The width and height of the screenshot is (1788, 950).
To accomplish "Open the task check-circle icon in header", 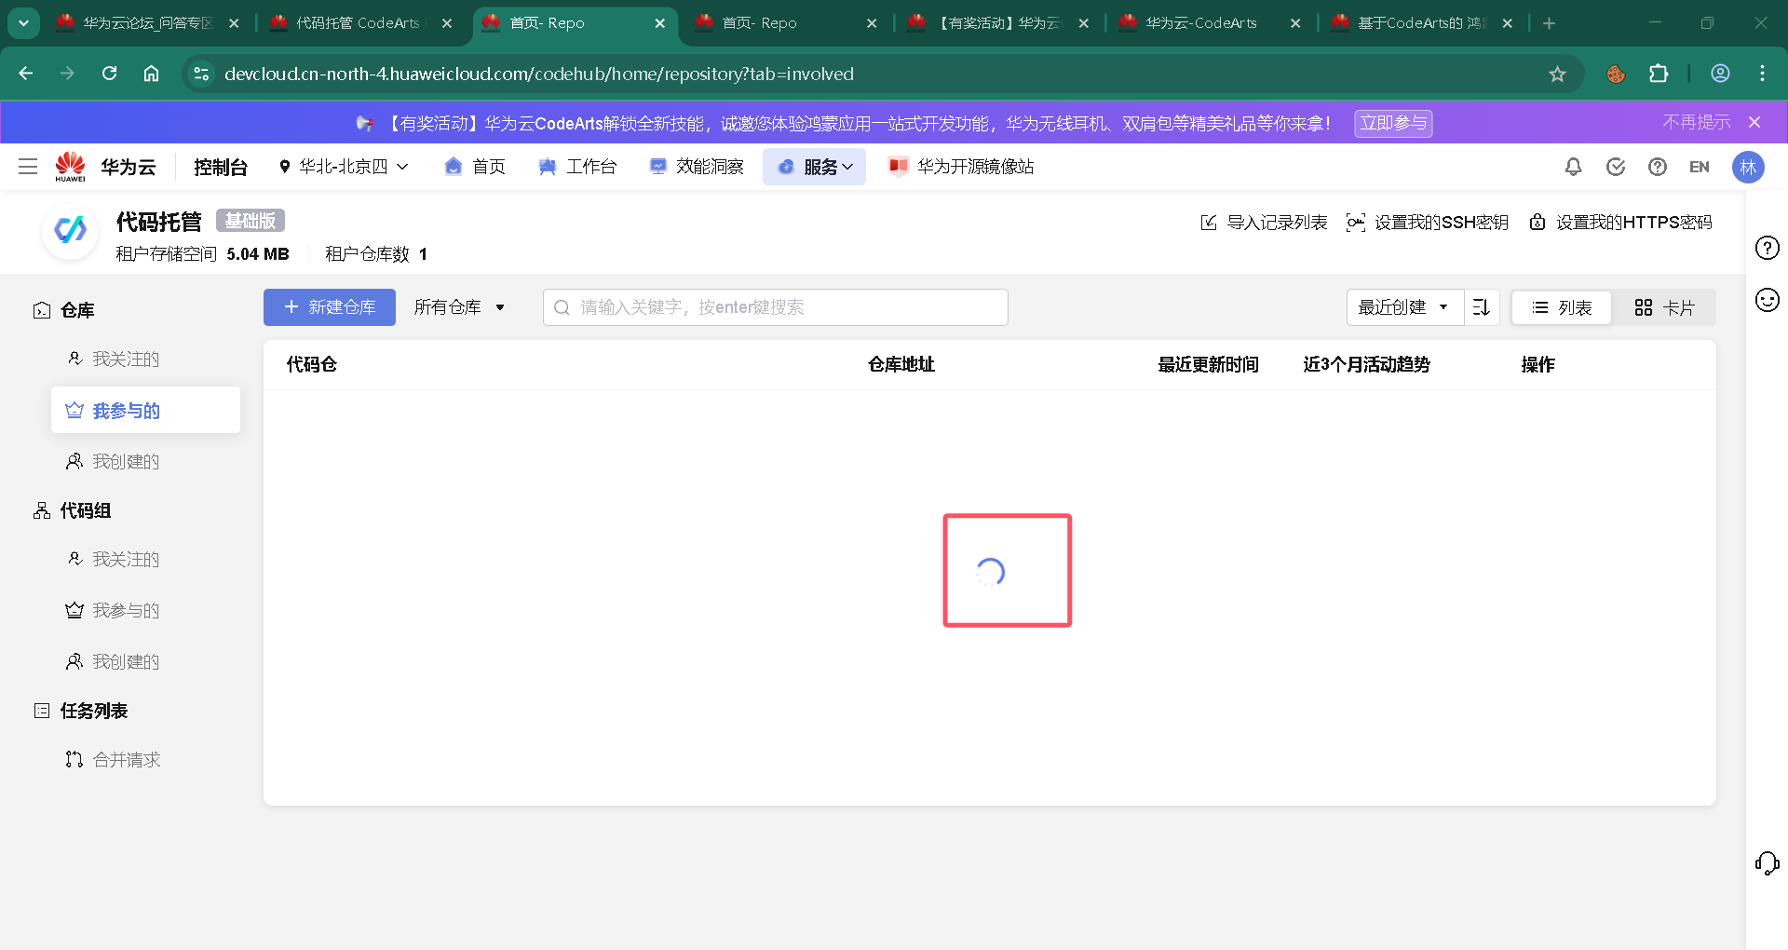I will 1616,167.
